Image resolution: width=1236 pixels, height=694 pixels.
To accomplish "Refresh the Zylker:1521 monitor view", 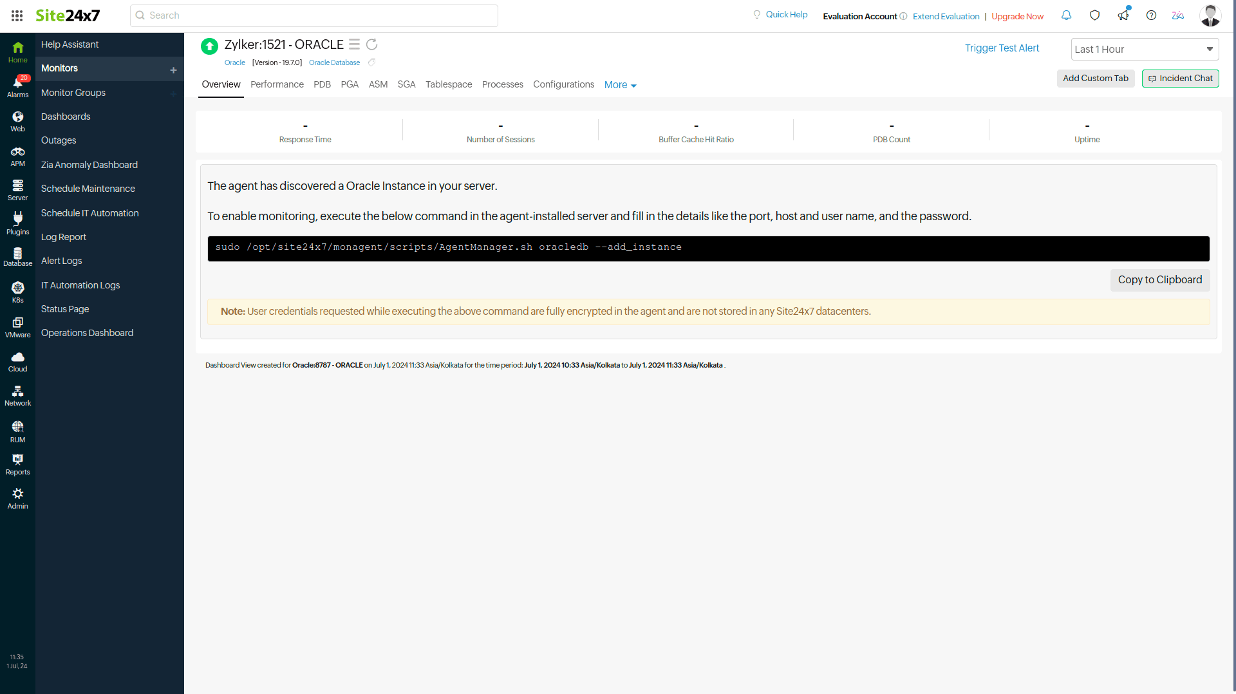I will point(372,44).
